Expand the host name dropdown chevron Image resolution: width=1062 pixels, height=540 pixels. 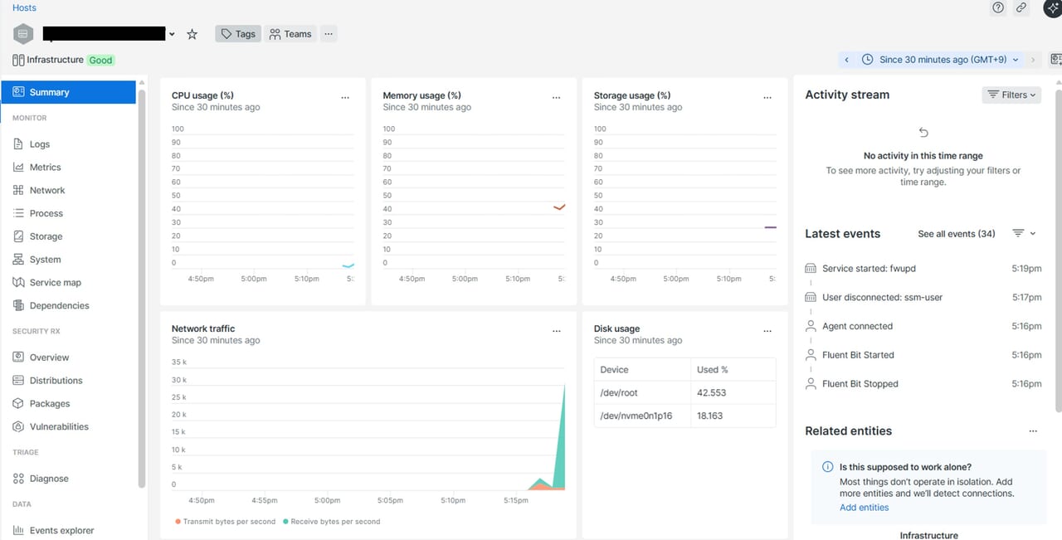coord(172,35)
